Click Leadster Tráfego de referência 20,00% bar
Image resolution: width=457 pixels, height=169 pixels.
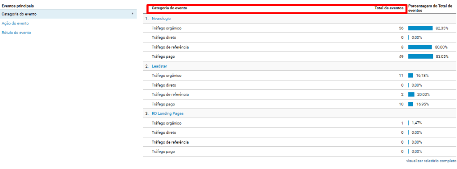coord(411,94)
